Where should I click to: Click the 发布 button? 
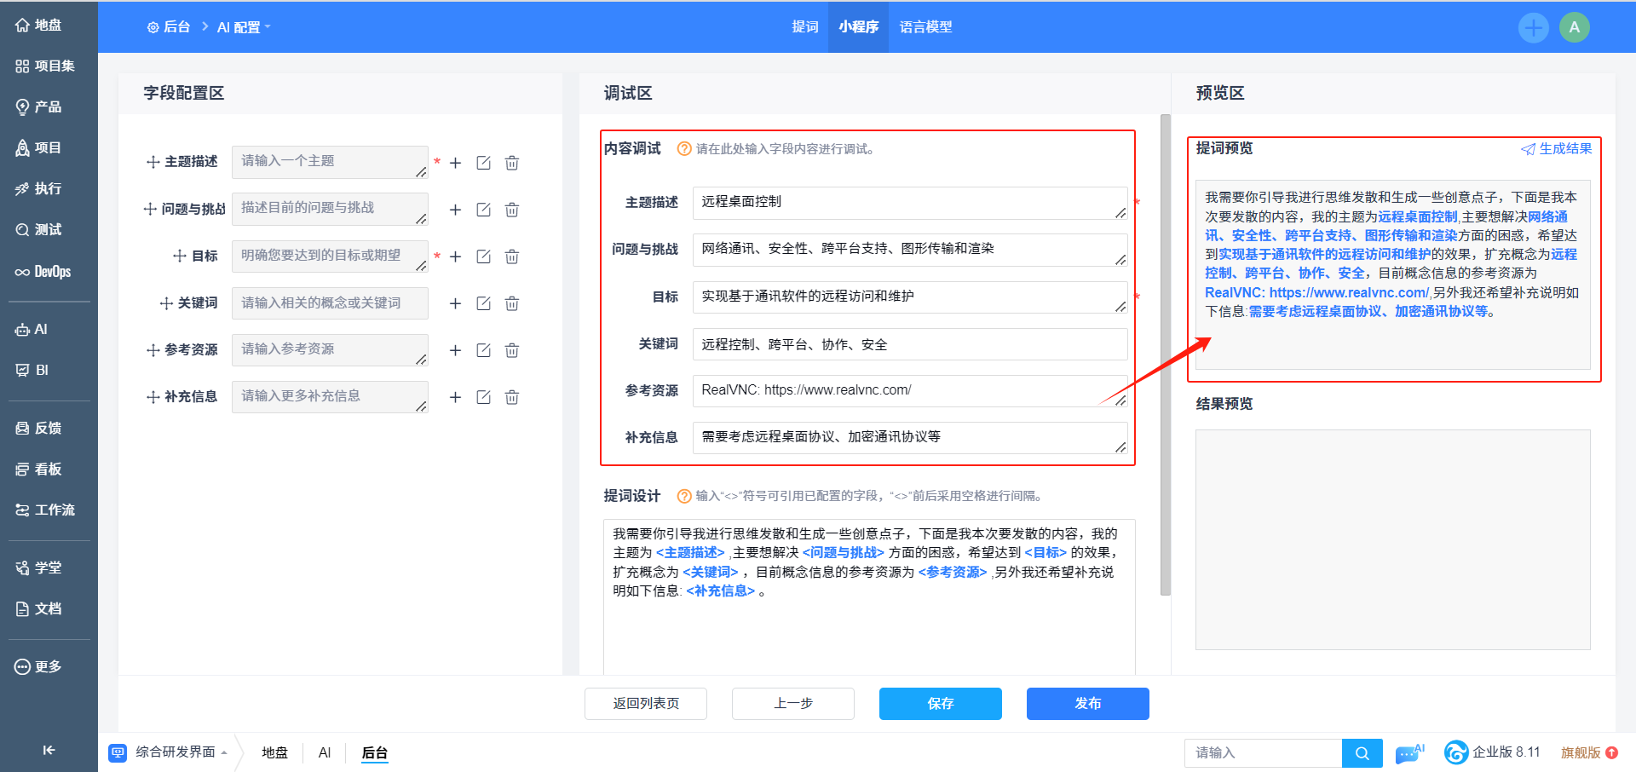click(x=1087, y=704)
